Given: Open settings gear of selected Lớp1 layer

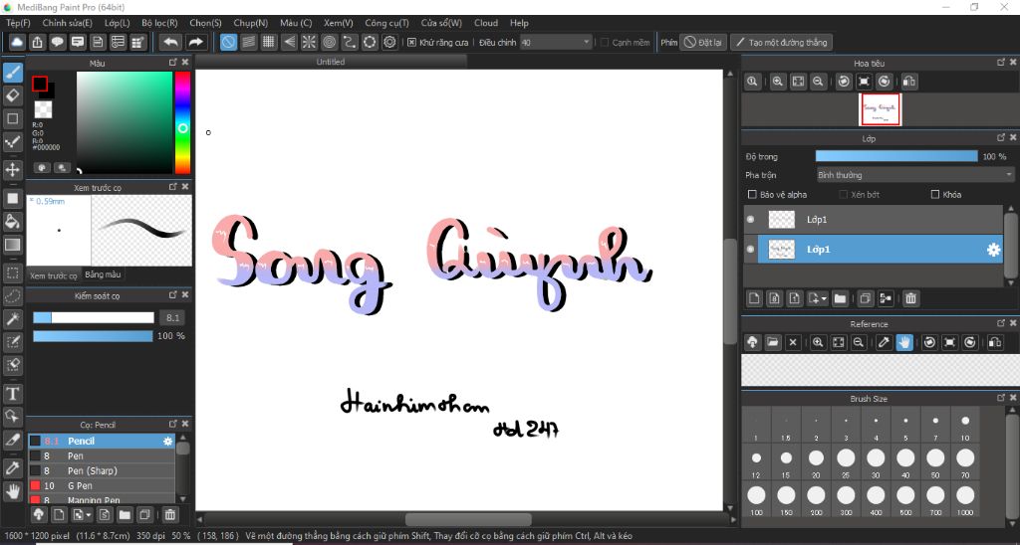Looking at the screenshot, I should tap(993, 250).
